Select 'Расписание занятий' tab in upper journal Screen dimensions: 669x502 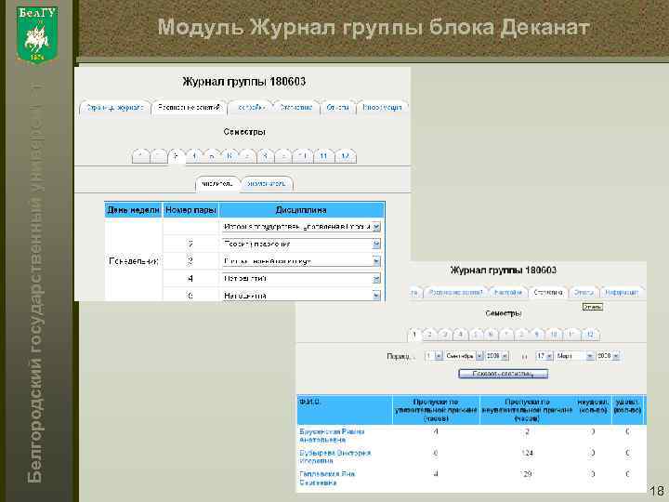click(189, 108)
